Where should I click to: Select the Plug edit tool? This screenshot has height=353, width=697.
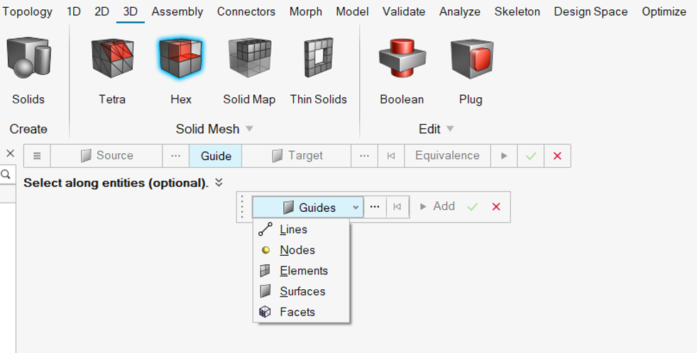point(471,71)
